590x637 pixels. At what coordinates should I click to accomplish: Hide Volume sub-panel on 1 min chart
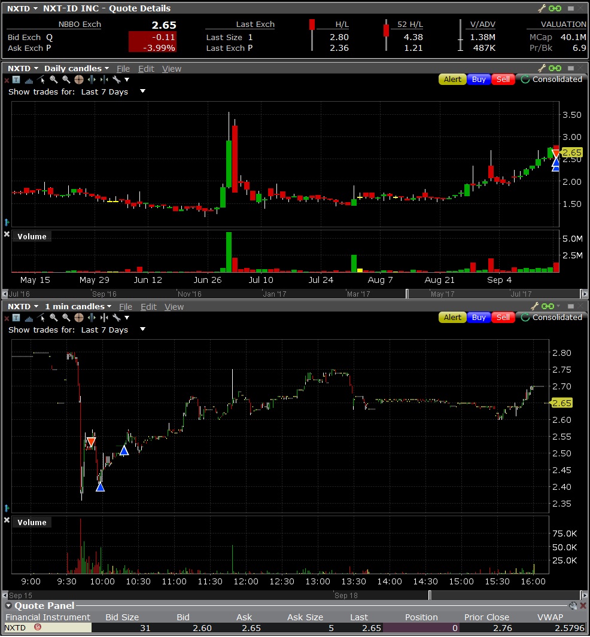tap(7, 520)
